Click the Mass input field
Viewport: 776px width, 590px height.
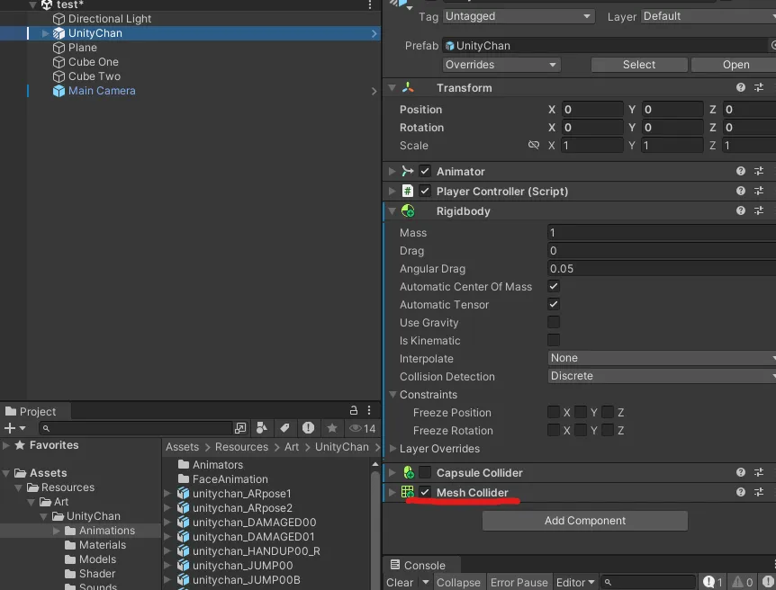[662, 232]
